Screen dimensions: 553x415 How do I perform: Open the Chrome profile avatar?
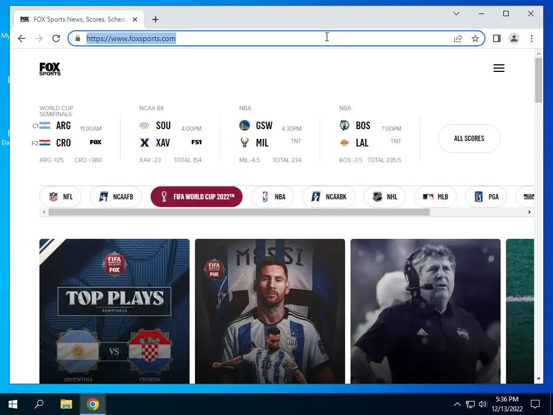pos(514,38)
